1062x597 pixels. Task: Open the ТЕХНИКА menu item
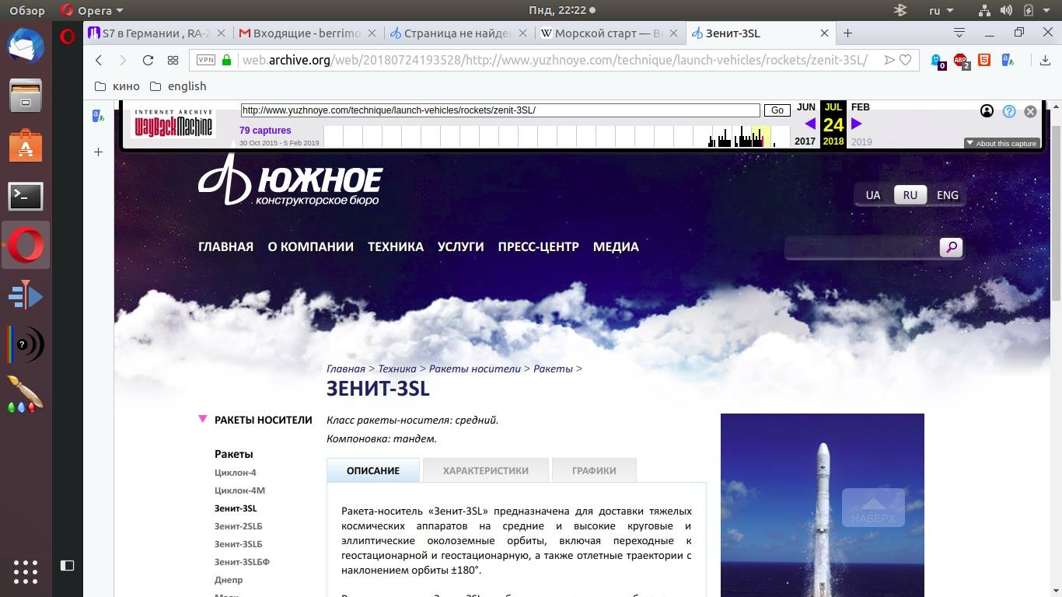pos(396,246)
